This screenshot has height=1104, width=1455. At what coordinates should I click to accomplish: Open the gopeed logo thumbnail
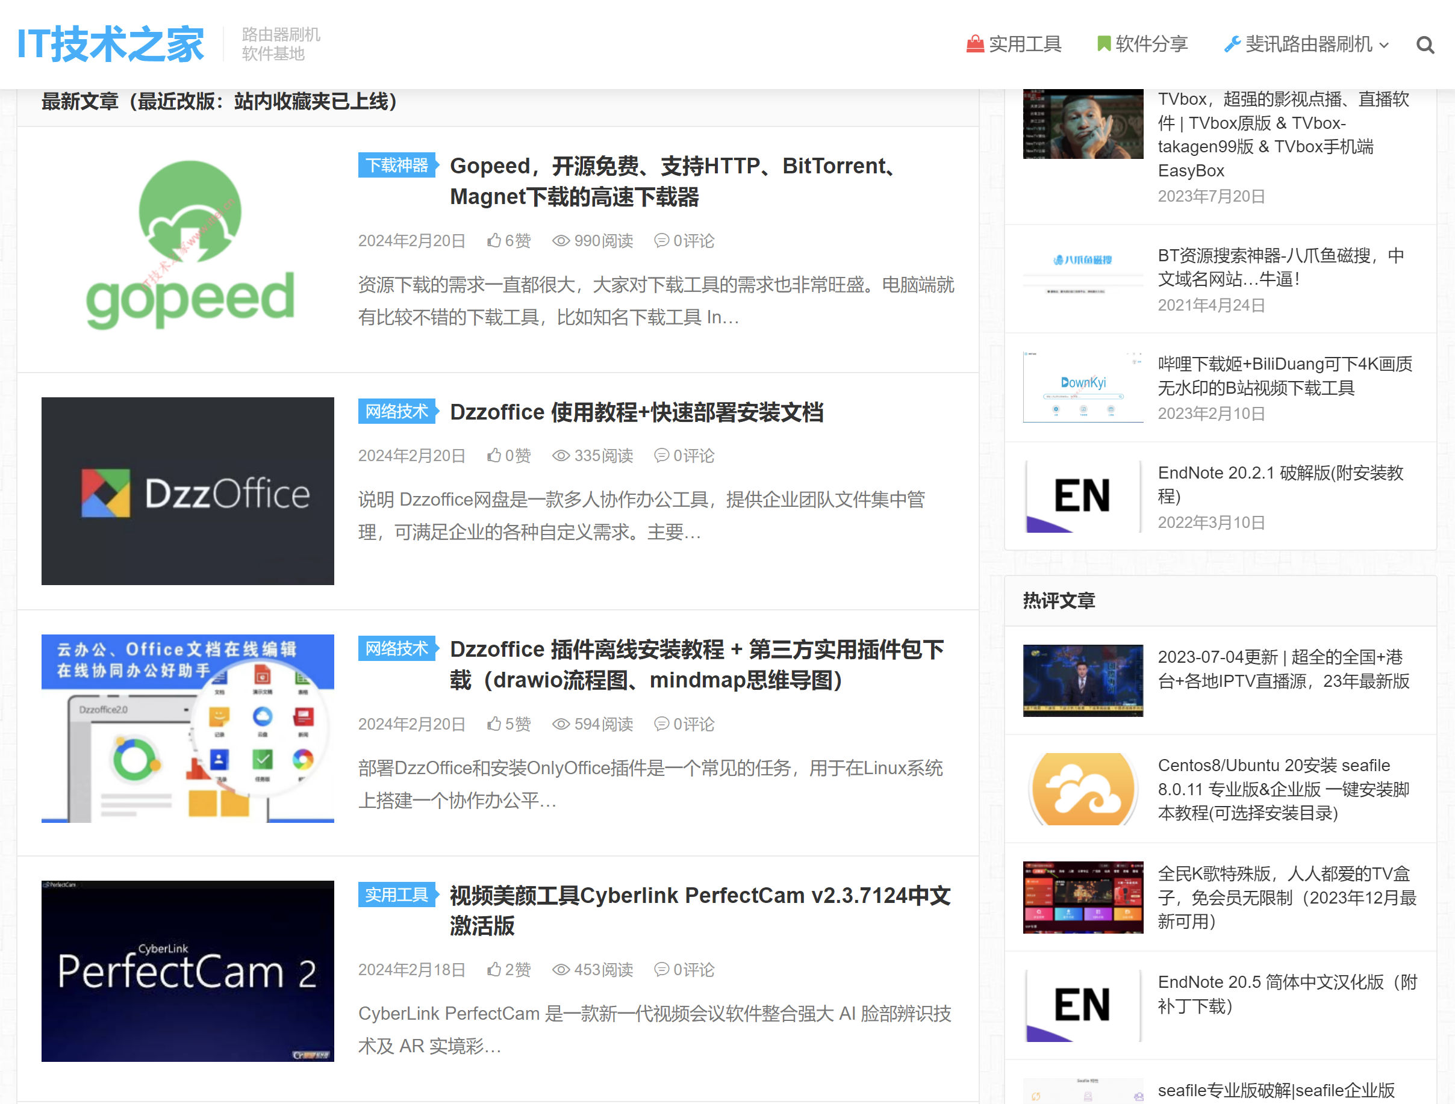pyautogui.click(x=188, y=245)
